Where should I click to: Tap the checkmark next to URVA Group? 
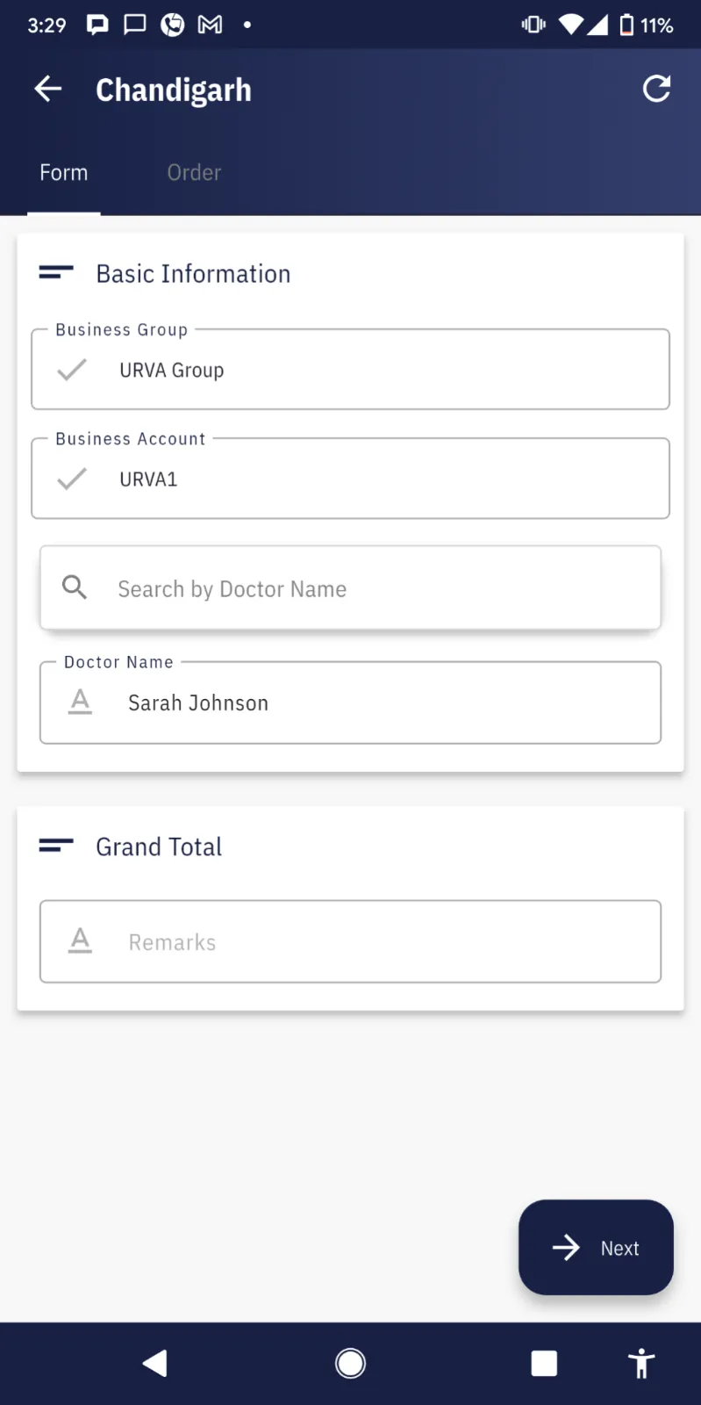tap(72, 370)
